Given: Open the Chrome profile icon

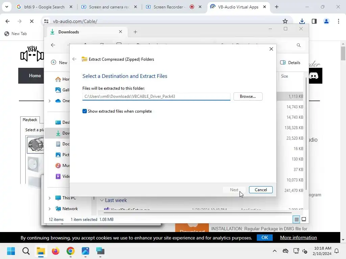Looking at the screenshot, I should coord(326,21).
